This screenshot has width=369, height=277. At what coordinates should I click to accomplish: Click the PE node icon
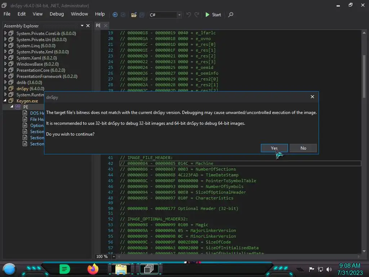tap(18, 107)
